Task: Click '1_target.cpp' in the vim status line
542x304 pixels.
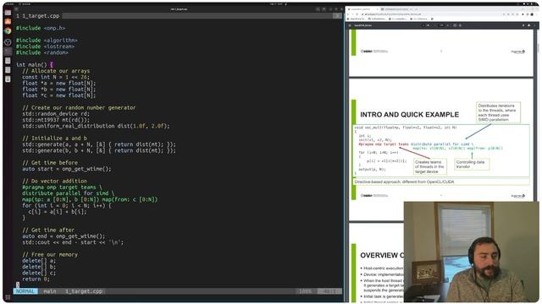Action: click(x=84, y=291)
